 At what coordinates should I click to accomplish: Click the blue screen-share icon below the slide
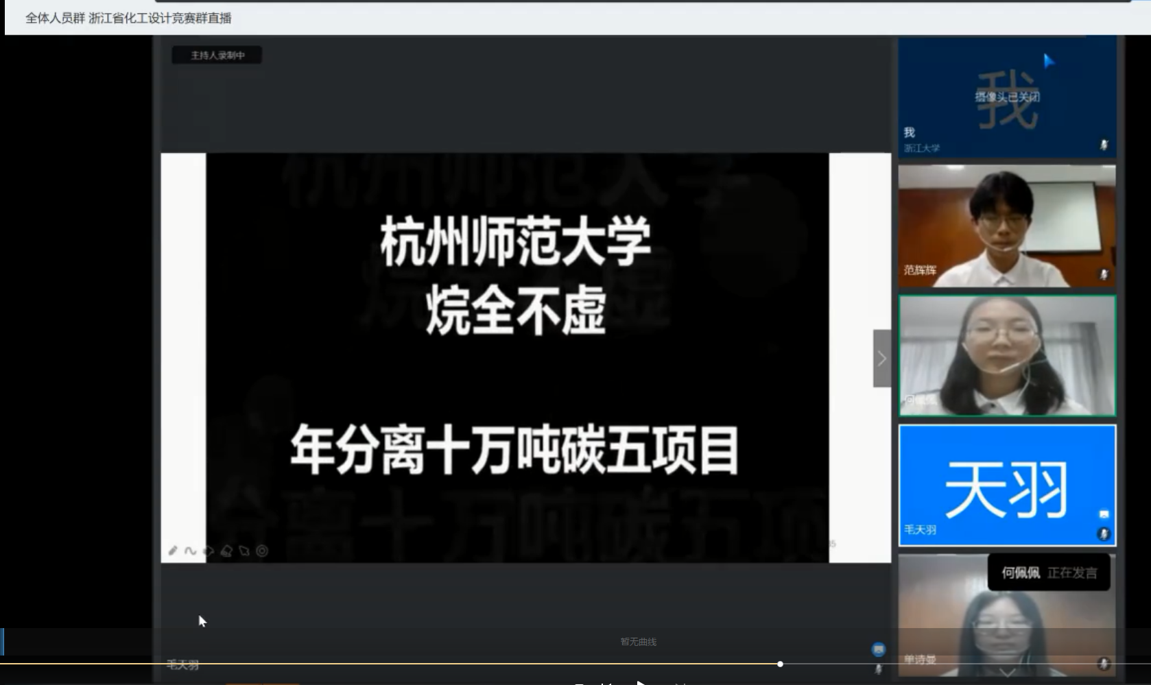click(x=878, y=649)
